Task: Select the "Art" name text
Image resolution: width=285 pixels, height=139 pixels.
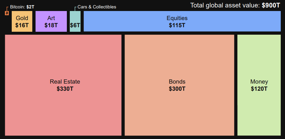Action: (x=51, y=18)
